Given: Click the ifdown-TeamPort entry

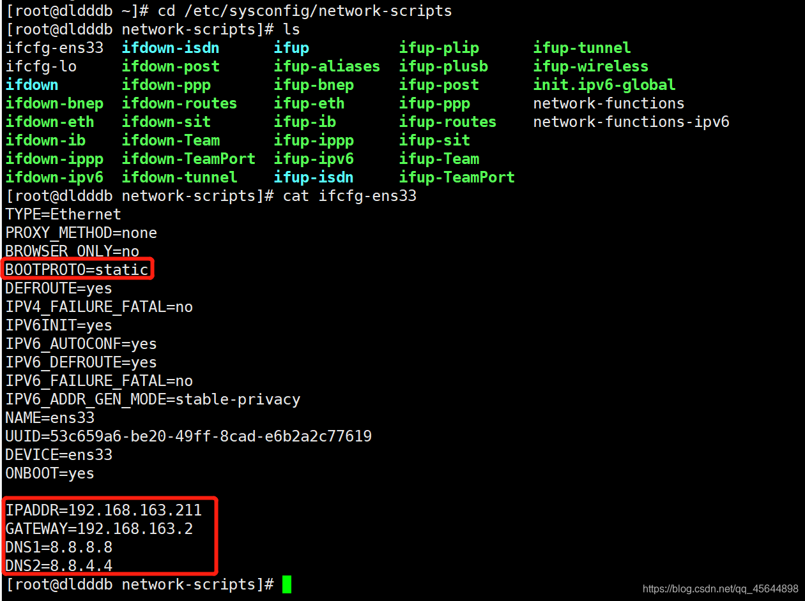Looking at the screenshot, I should pyautogui.click(x=188, y=159).
